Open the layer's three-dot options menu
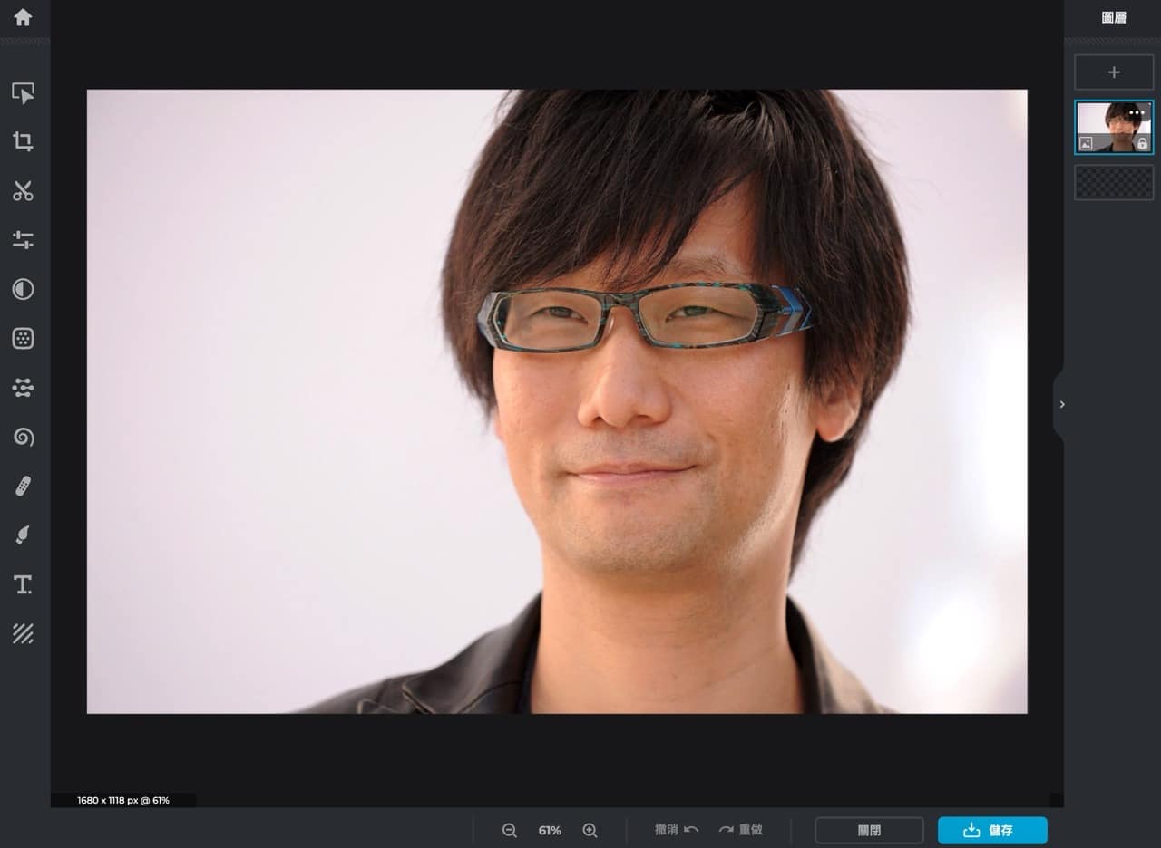 coord(1137,112)
